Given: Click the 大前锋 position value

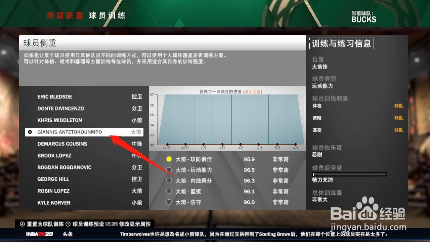Looking at the screenshot, I should pos(320,67).
